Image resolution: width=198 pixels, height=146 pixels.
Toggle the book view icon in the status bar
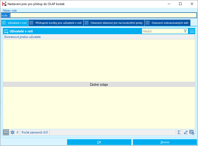coord(6,132)
